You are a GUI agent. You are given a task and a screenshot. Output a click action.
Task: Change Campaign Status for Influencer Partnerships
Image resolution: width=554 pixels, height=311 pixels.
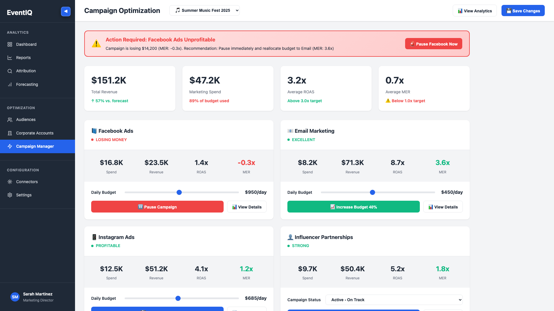(394, 300)
